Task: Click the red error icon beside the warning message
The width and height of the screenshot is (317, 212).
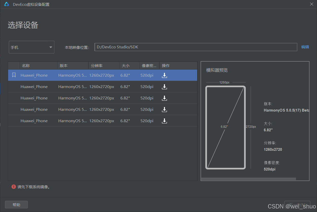Action: pyautogui.click(x=14, y=187)
